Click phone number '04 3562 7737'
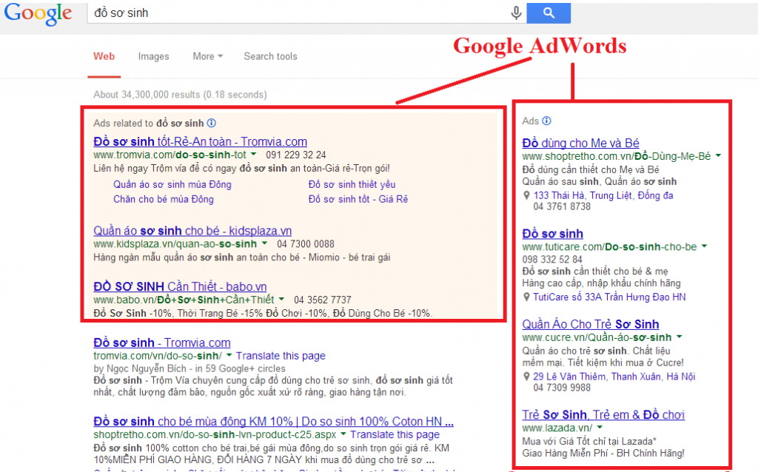This screenshot has width=758, height=472. [x=323, y=300]
